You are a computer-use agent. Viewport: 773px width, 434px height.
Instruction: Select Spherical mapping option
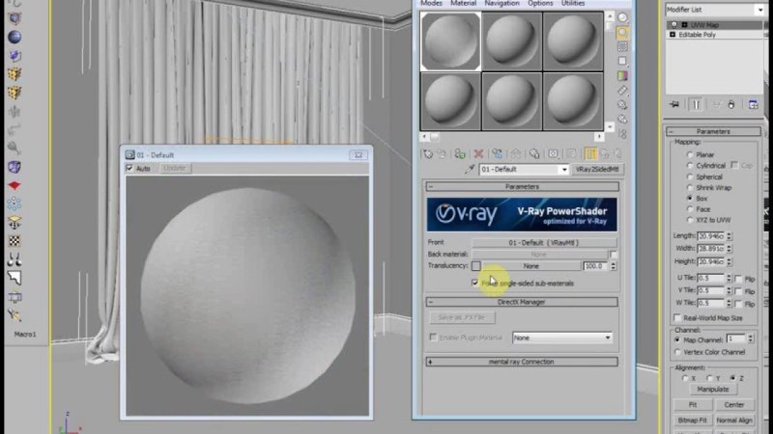[x=690, y=176]
